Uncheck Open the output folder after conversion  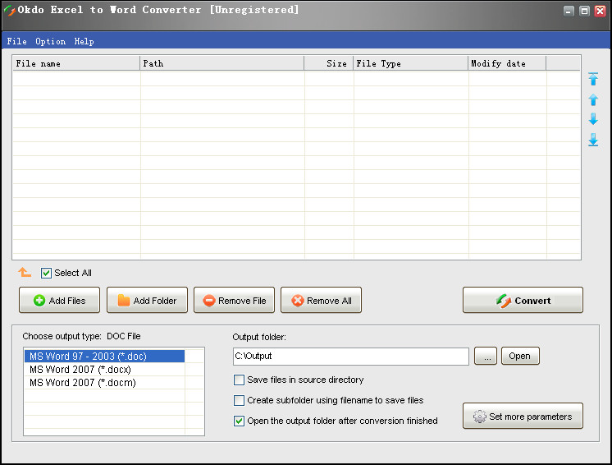(x=239, y=421)
